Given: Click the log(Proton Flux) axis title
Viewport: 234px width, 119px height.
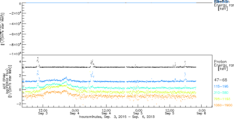Looking at the screenshot, I should point(7,81).
